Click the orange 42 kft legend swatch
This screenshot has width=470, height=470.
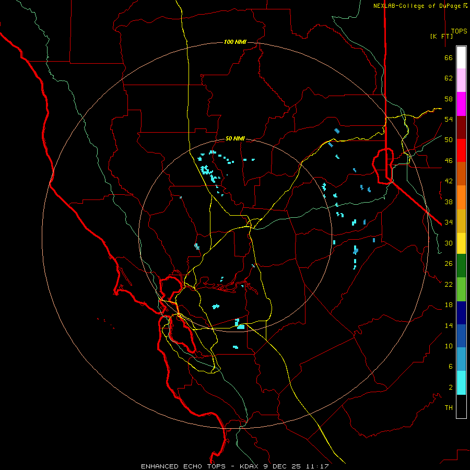(x=461, y=197)
